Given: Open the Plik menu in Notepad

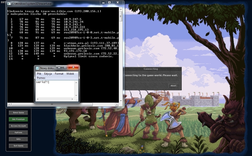Looking at the screenshot, I should (x=39, y=74).
